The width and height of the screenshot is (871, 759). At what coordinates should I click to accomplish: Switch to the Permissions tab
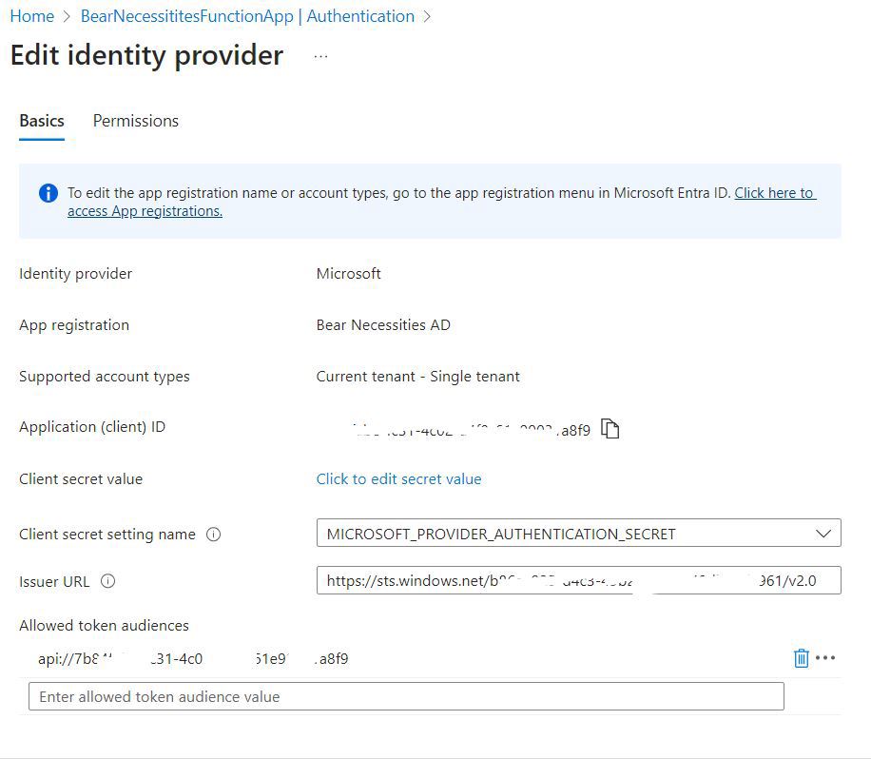(x=136, y=121)
